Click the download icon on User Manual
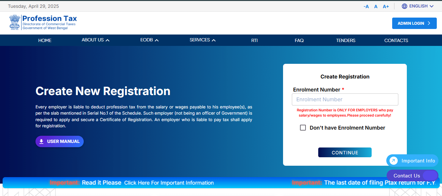442x196 pixels. (41, 141)
